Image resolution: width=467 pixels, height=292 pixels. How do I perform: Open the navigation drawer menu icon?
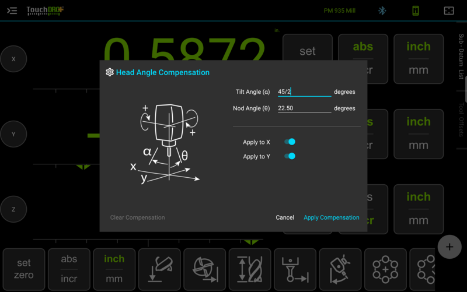(x=12, y=10)
